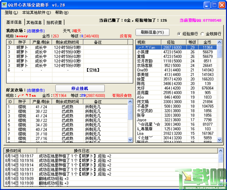Click 产量/剩余 header in friend farm table

(x=41, y=102)
